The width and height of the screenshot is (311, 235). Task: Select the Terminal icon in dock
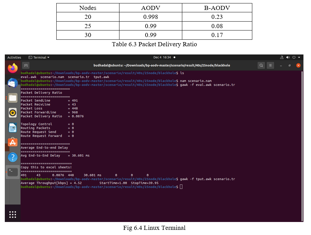(x=13, y=172)
